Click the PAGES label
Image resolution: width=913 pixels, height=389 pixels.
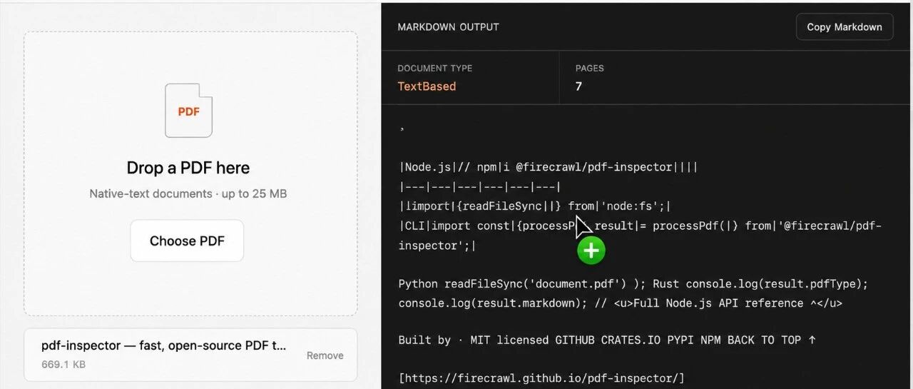point(590,69)
